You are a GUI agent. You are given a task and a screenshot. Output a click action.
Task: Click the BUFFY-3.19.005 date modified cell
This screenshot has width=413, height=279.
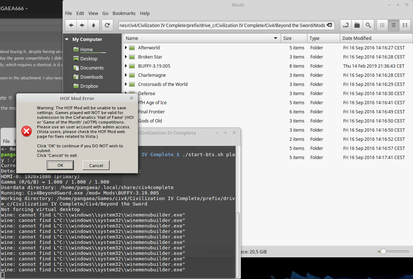point(374,66)
